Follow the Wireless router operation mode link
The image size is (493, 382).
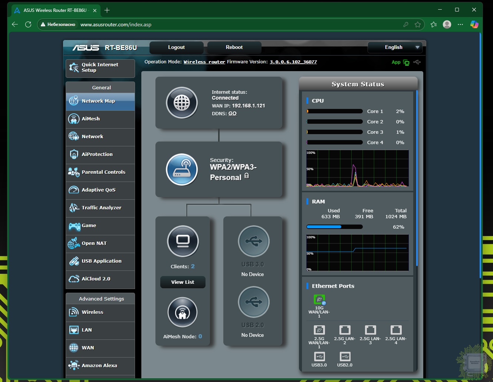coord(204,62)
